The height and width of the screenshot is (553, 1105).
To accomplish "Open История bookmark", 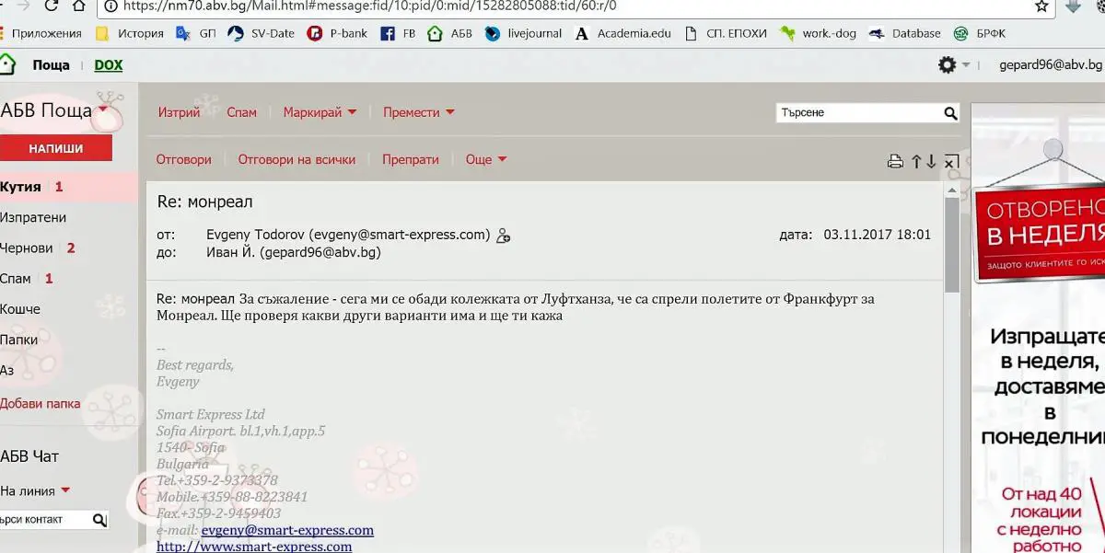I will [129, 33].
